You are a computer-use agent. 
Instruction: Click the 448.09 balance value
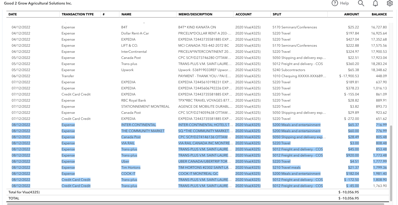pyautogui.click(x=381, y=76)
